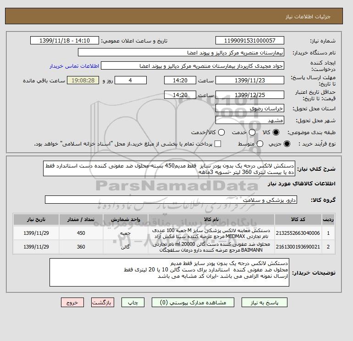Toggle the اسناد خزانه اسلامی payment checkbox
Viewport: 353px width, 341px height.
click(x=218, y=144)
